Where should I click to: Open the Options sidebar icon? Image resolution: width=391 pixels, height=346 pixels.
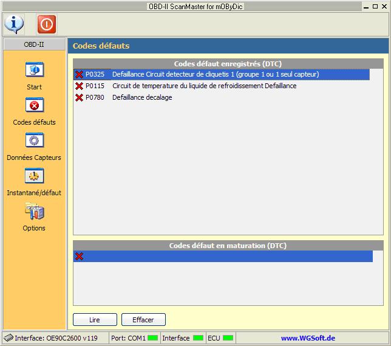(x=34, y=211)
